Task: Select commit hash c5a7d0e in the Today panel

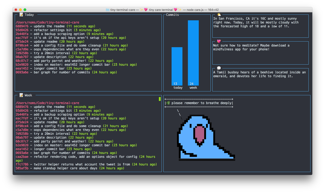Action: click(x=22, y=49)
